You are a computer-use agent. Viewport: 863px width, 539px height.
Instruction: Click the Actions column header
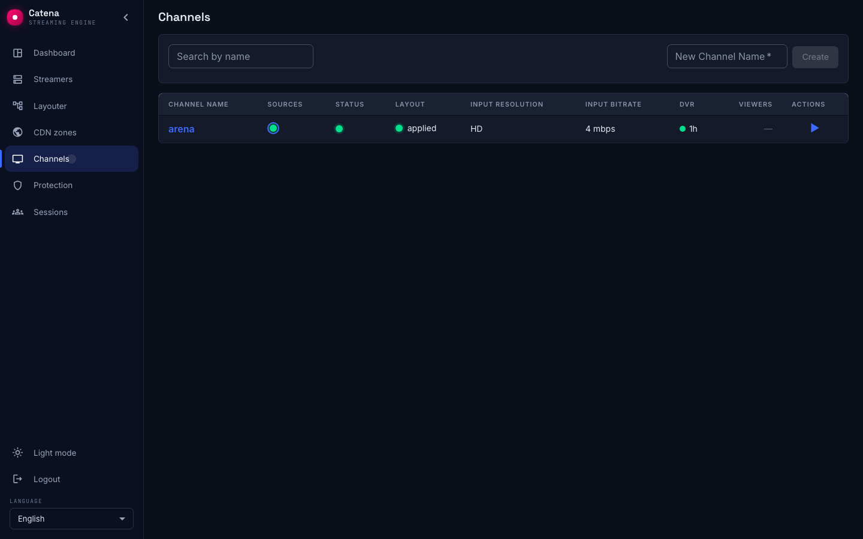point(808,104)
